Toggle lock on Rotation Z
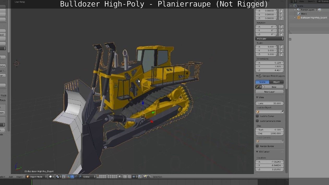The height and width of the screenshot is (185, 329). click(281, 34)
